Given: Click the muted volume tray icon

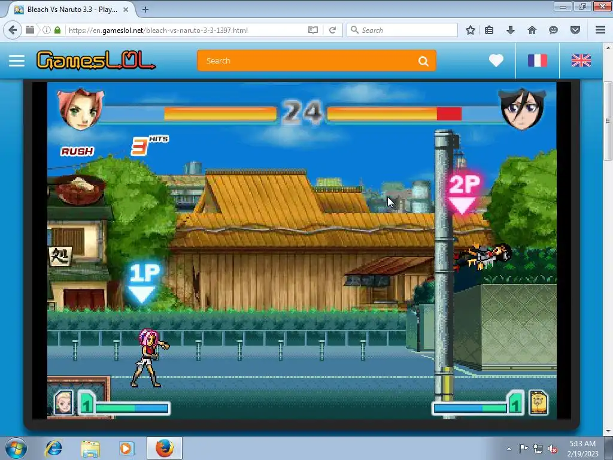Looking at the screenshot, I should pos(553,449).
